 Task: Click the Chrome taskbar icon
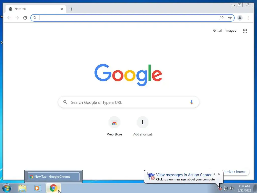[x=53, y=188]
